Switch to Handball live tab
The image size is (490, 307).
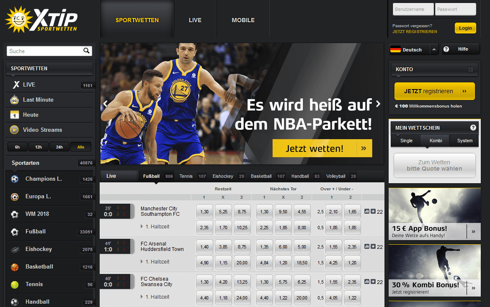point(305,176)
